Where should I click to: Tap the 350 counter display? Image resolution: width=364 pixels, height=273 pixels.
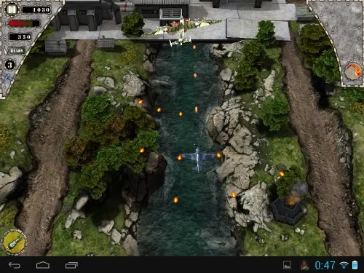click(x=20, y=37)
